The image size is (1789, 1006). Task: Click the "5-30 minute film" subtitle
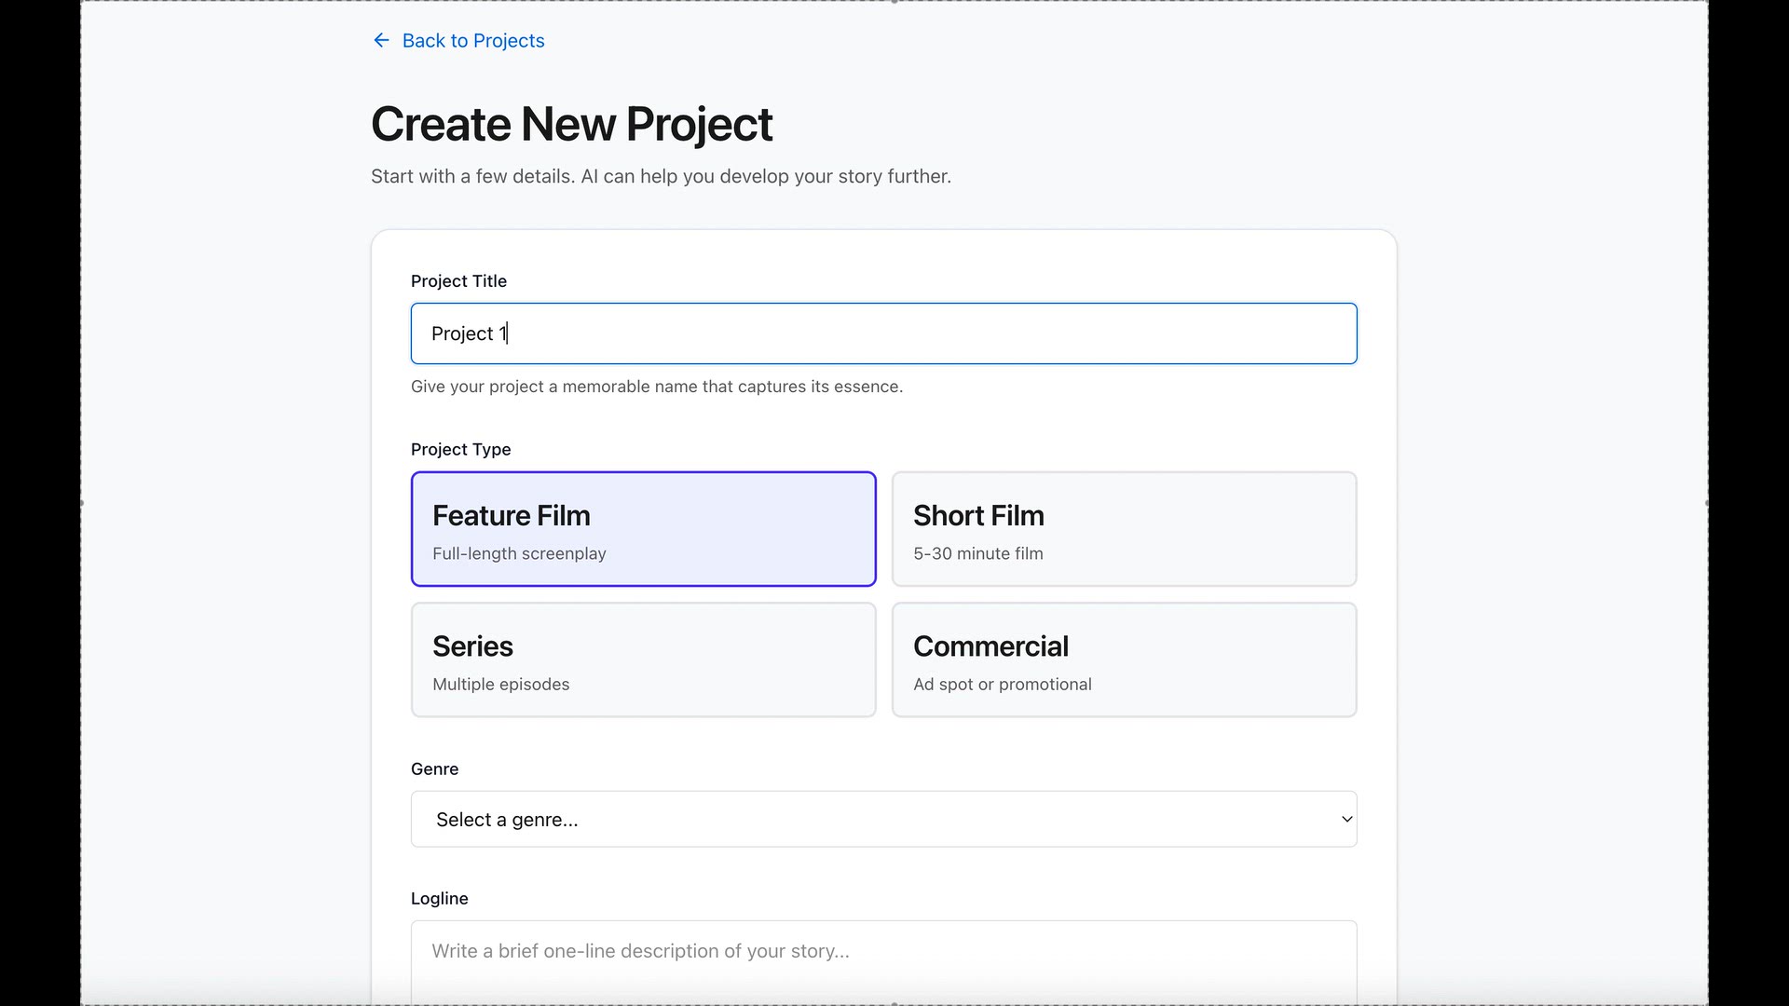tap(977, 553)
